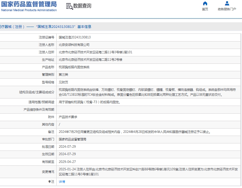Click registration number value 国械注准20243130813 in the table
Screen dimensions: 242x188
(x=75, y=37)
